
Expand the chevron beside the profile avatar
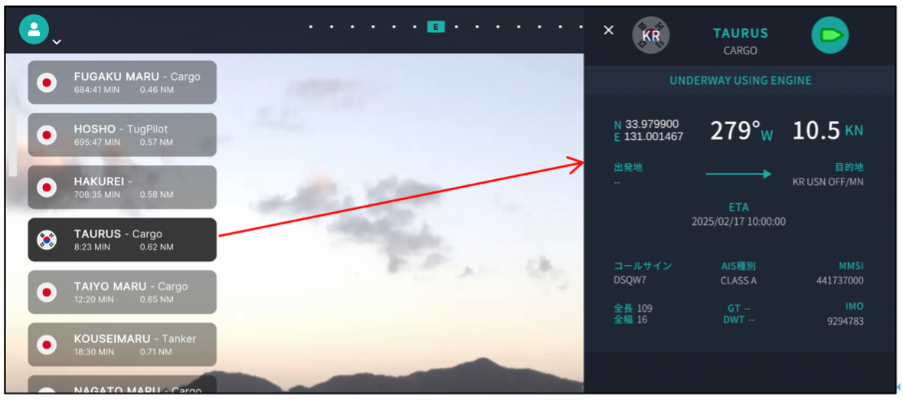[57, 41]
